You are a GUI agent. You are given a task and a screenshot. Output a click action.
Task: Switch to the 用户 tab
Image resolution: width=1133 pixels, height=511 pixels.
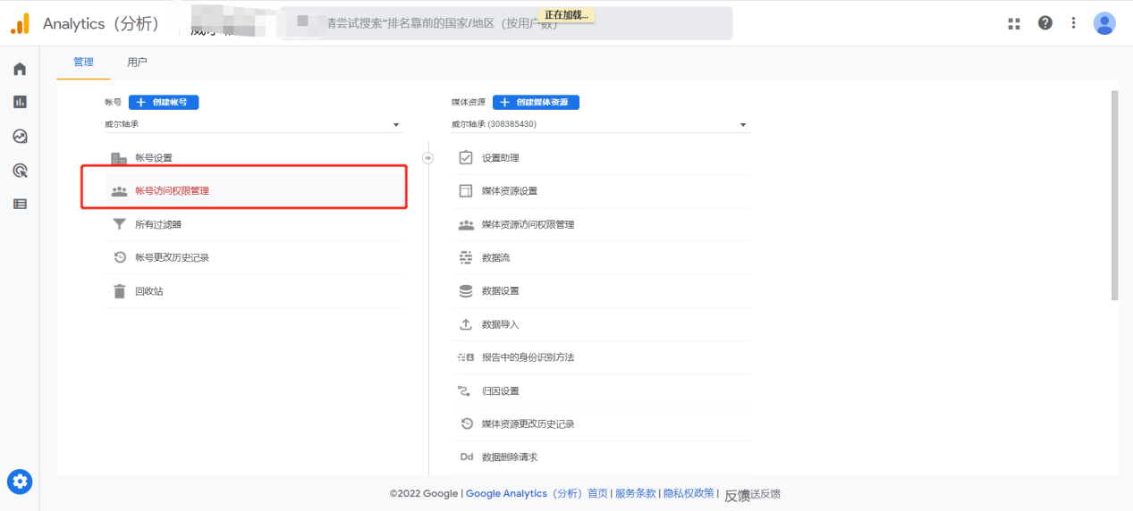coord(137,63)
